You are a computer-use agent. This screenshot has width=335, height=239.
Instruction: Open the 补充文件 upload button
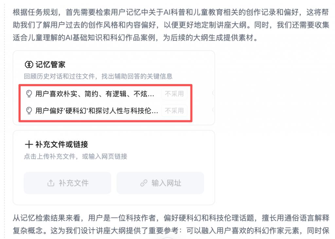click(67, 183)
